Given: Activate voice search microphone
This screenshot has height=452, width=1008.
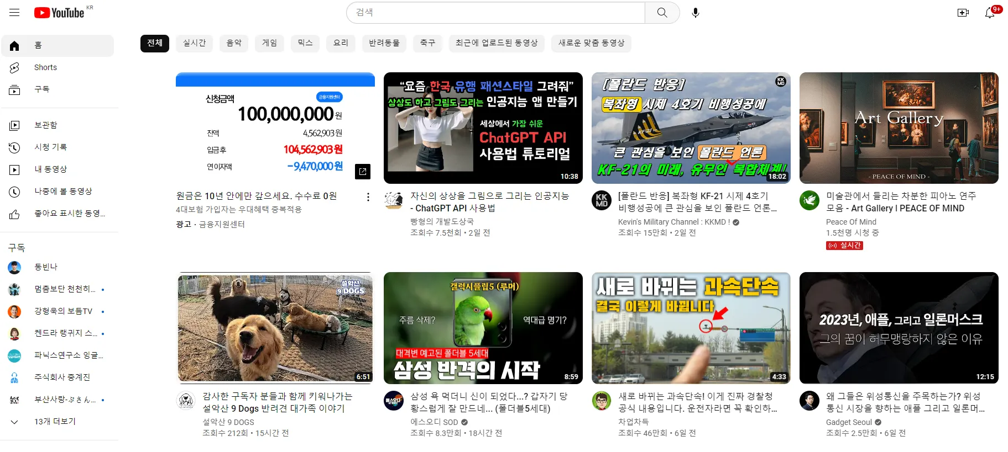Looking at the screenshot, I should pyautogui.click(x=696, y=13).
